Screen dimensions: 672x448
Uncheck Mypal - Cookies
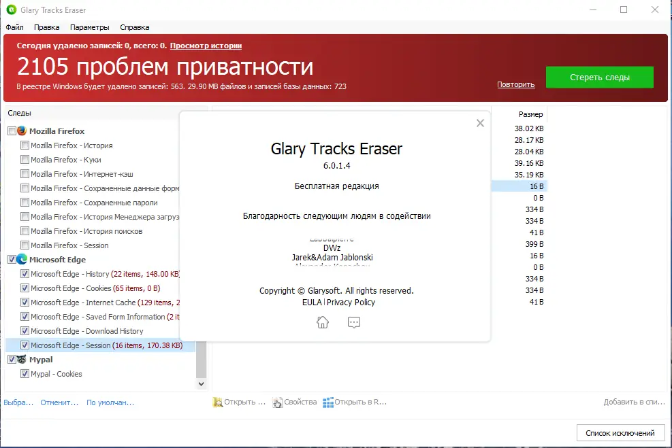click(25, 373)
